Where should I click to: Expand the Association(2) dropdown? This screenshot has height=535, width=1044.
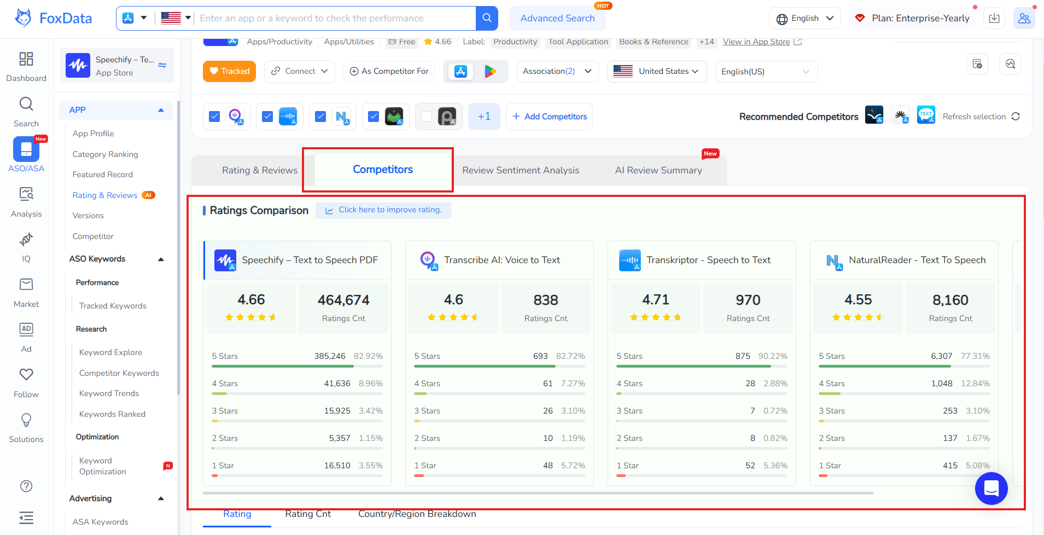(557, 72)
